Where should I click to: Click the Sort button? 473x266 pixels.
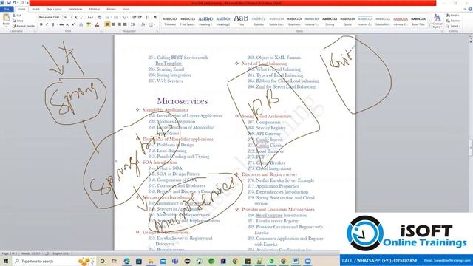(148, 18)
